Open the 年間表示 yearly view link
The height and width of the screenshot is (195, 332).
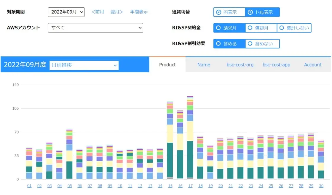tap(139, 12)
